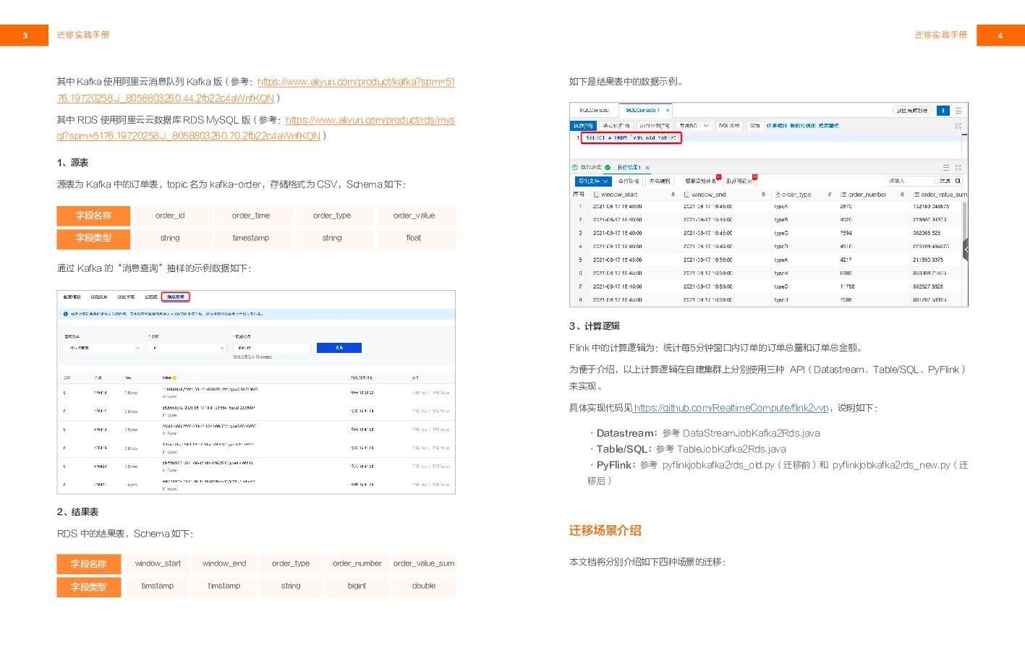
Task: Open the aliyun Kafka product link
Action: pyautogui.click(x=356, y=82)
